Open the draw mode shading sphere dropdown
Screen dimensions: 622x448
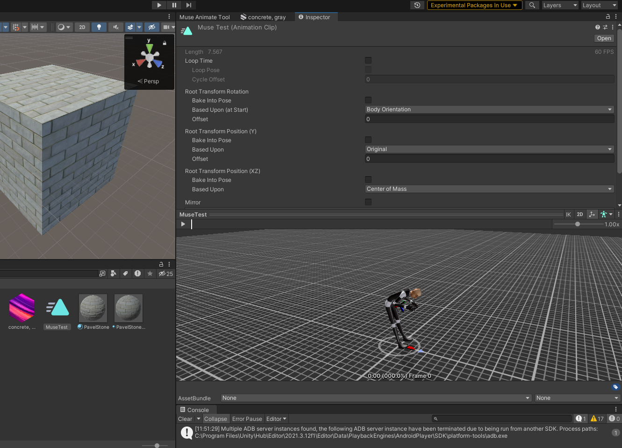pos(64,27)
